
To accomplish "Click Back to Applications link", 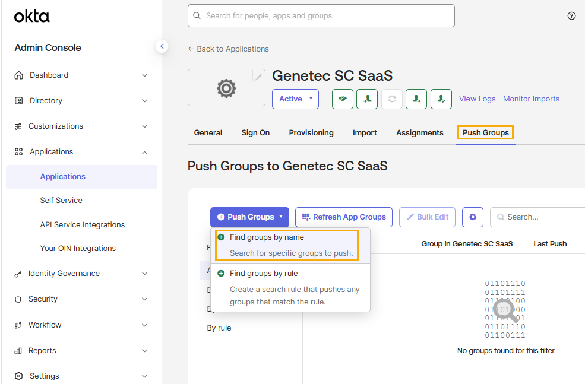I will pos(228,49).
